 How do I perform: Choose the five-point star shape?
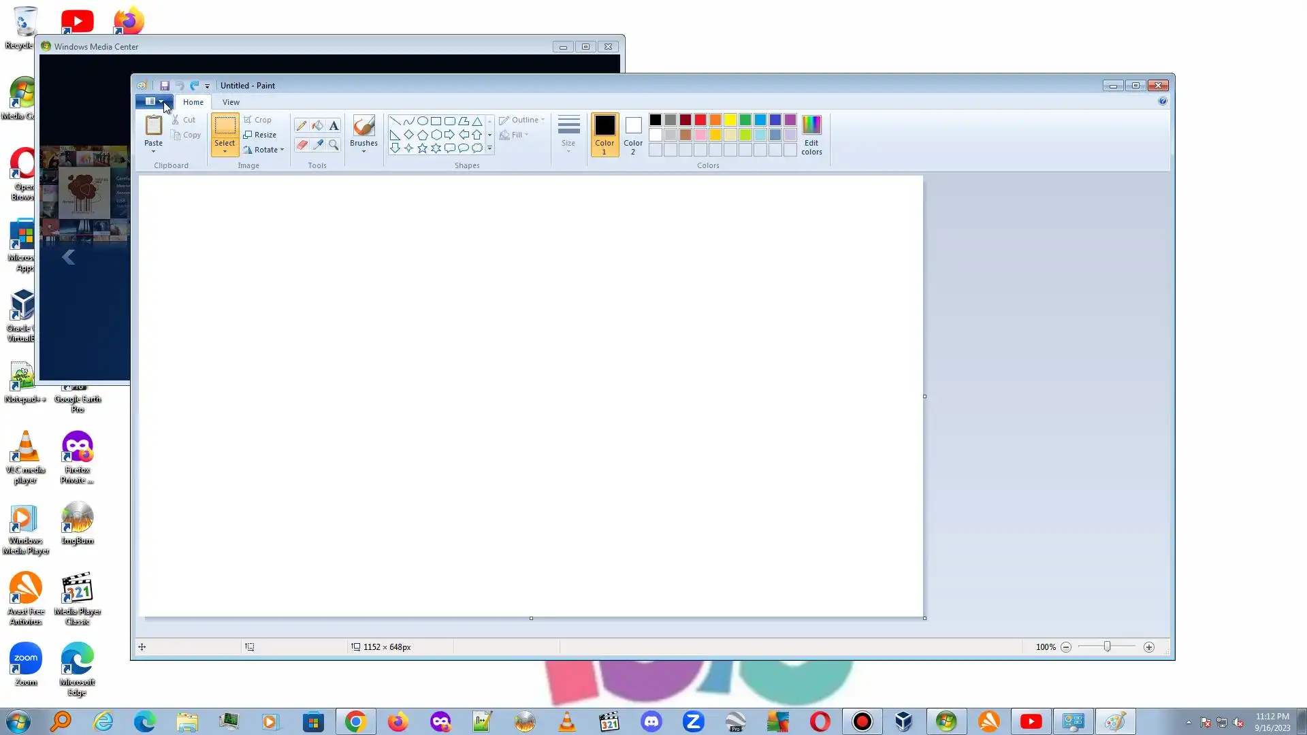tap(422, 148)
